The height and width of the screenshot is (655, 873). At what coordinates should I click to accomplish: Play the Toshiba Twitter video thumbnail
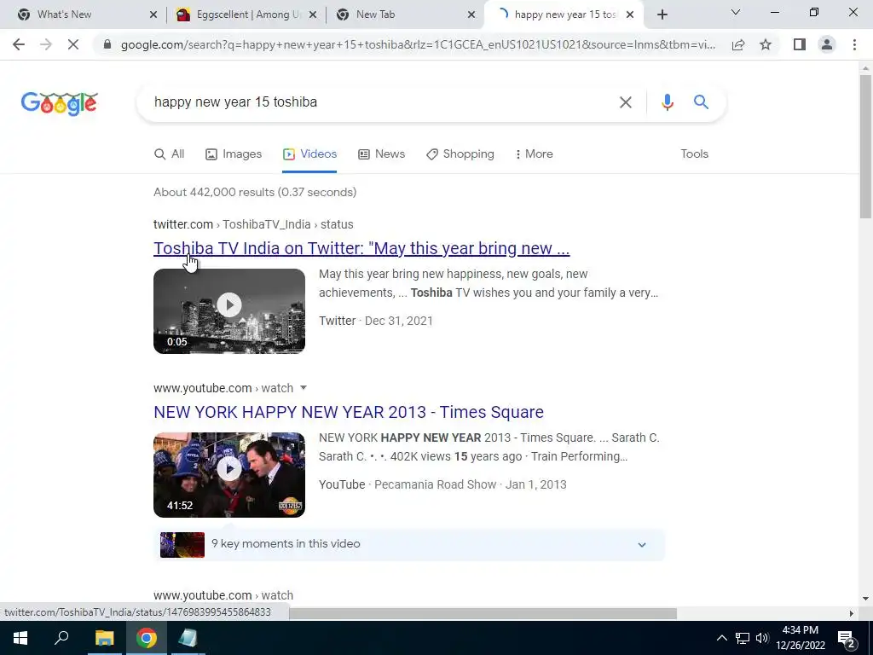(x=229, y=310)
